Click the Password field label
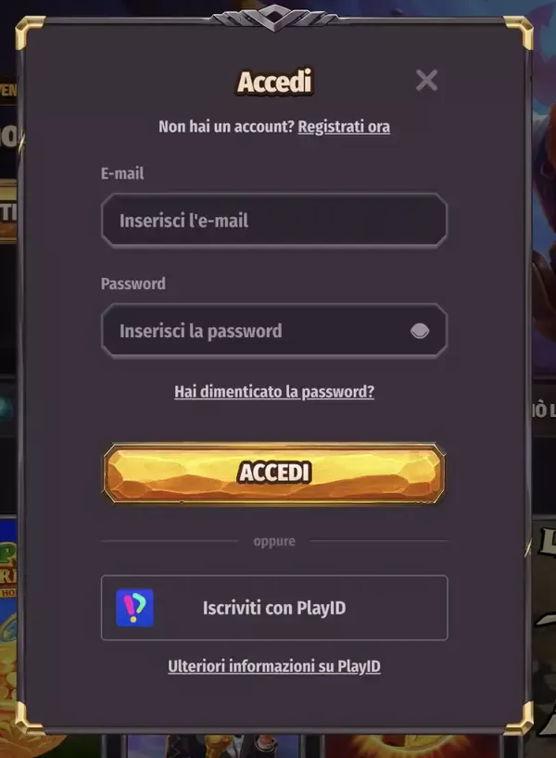Image resolution: width=556 pixels, height=758 pixels. 133,284
